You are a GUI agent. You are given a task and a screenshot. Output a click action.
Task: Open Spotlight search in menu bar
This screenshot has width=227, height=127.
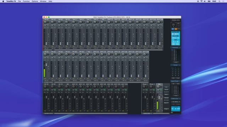coord(219,1)
